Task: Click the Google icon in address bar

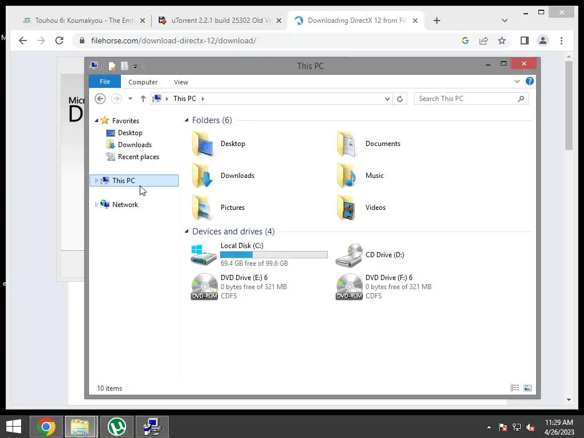Action: [465, 40]
